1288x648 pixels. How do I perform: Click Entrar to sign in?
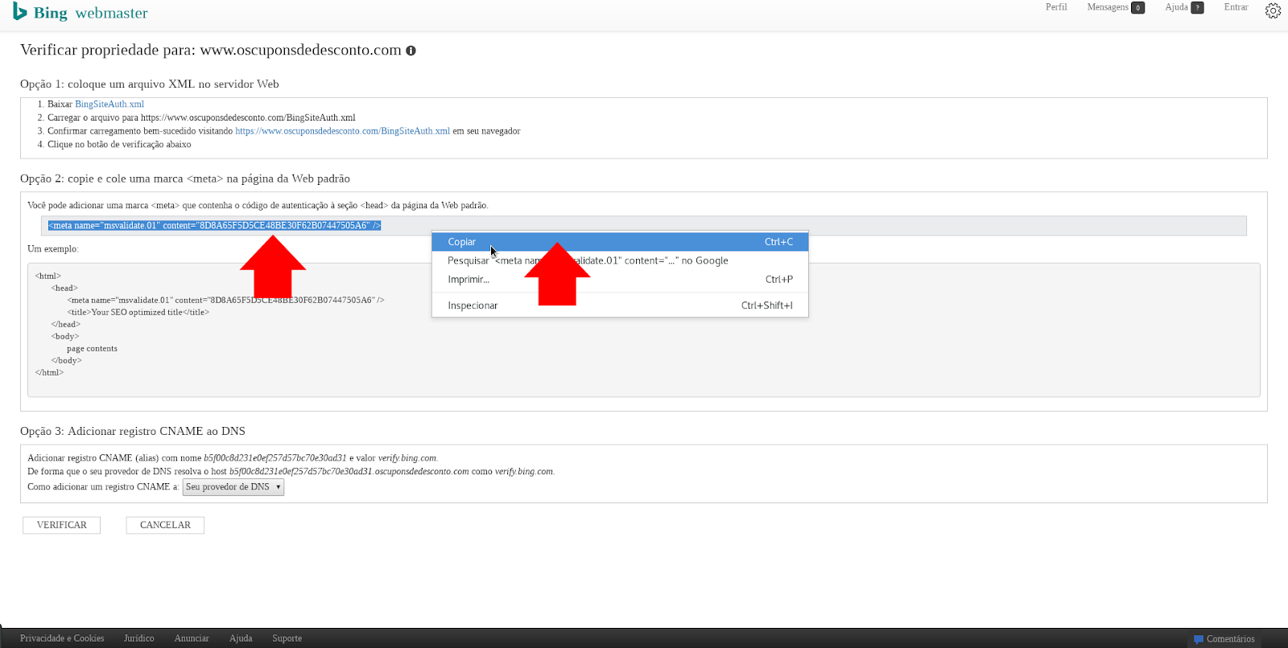[1236, 7]
